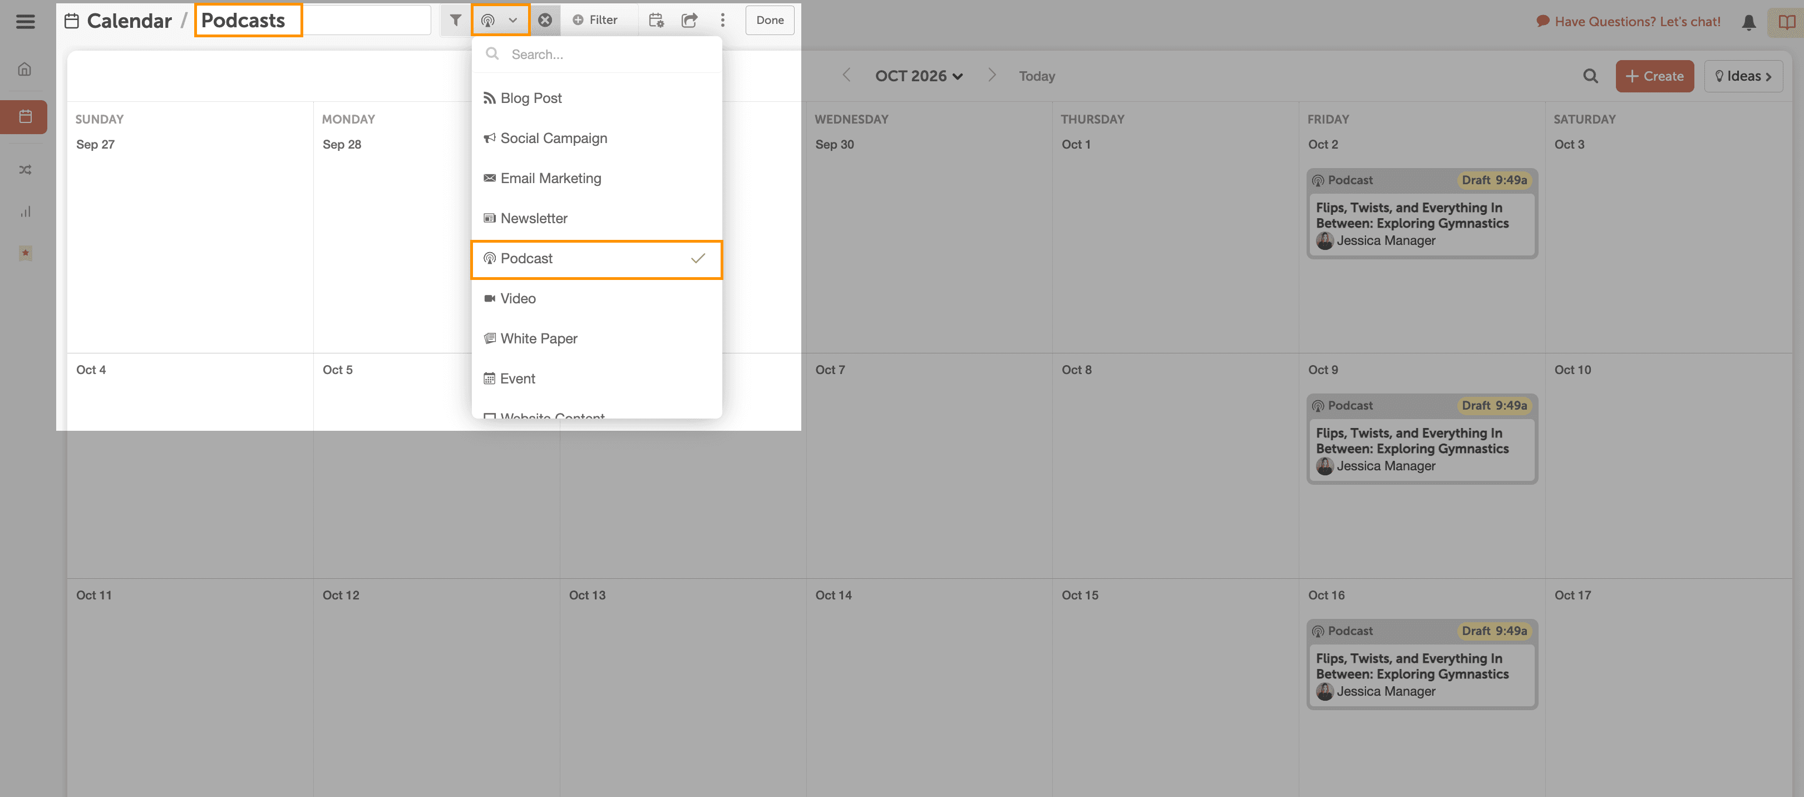The width and height of the screenshot is (1804, 797).
Task: Click the share view icon
Action: click(x=689, y=20)
